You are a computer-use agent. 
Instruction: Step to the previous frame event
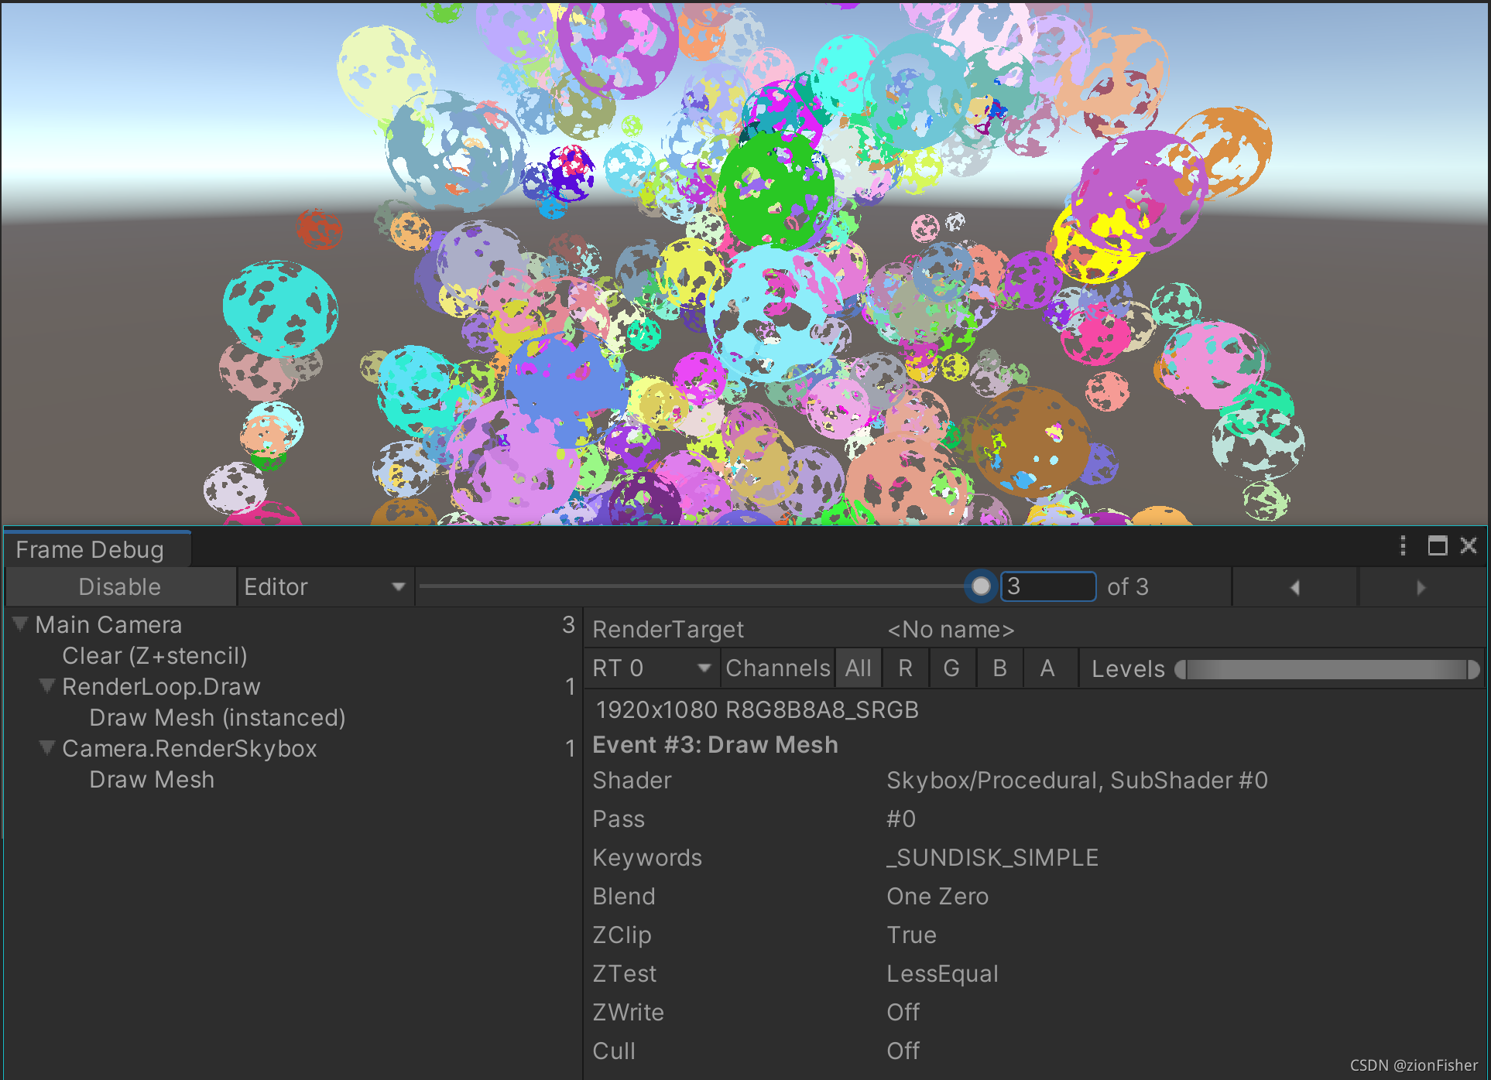click(1294, 587)
